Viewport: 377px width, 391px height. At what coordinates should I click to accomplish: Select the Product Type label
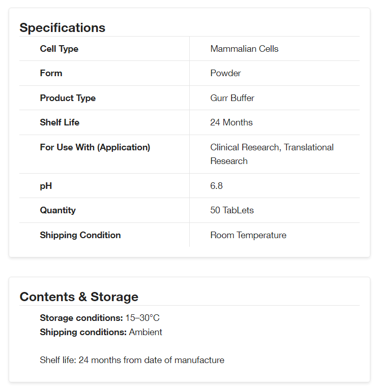[68, 98]
